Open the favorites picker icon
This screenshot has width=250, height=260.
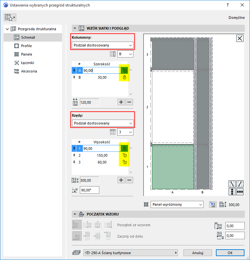pos(10,18)
